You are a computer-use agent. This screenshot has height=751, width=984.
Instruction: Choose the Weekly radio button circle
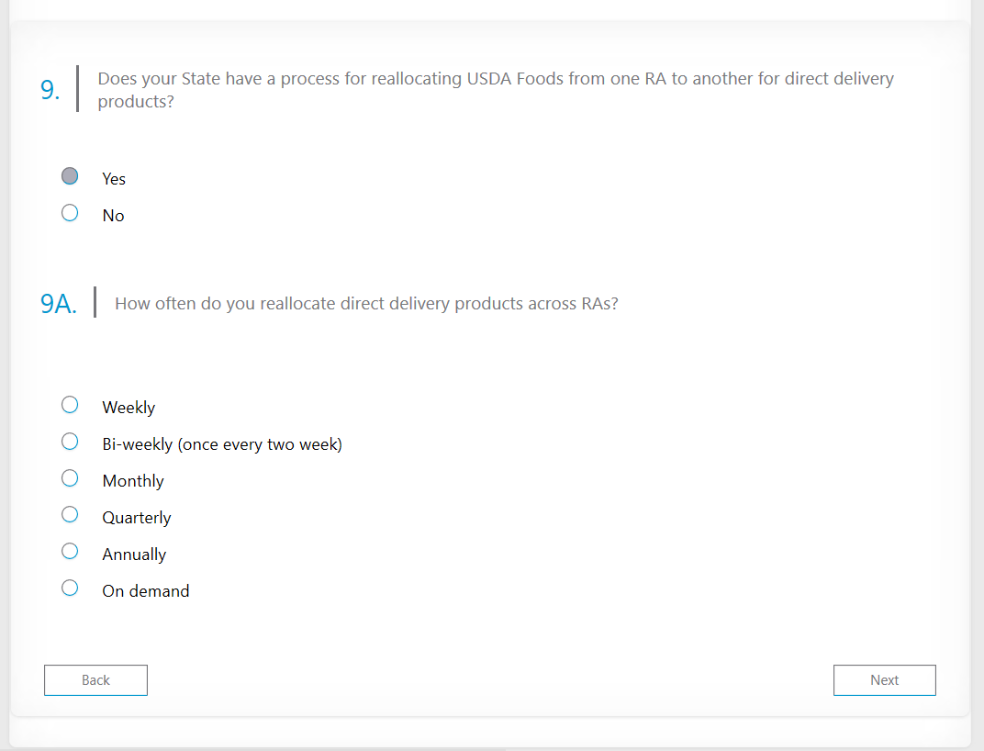pyautogui.click(x=70, y=405)
